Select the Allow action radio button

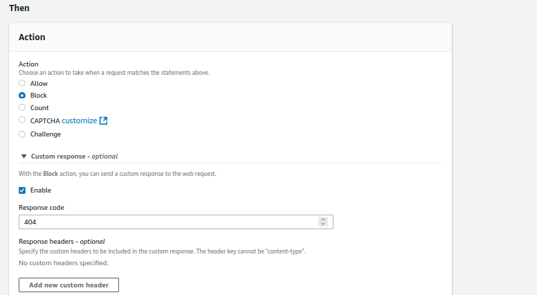[x=22, y=83]
